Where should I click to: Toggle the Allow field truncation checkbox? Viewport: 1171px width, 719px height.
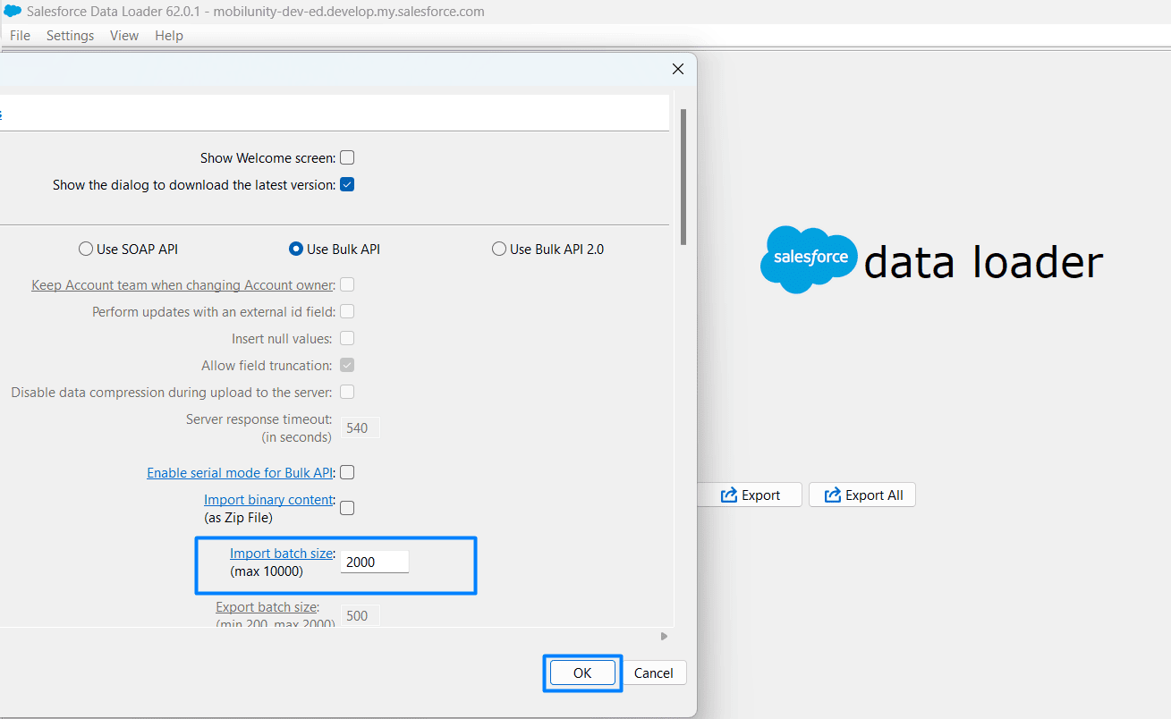coord(347,365)
